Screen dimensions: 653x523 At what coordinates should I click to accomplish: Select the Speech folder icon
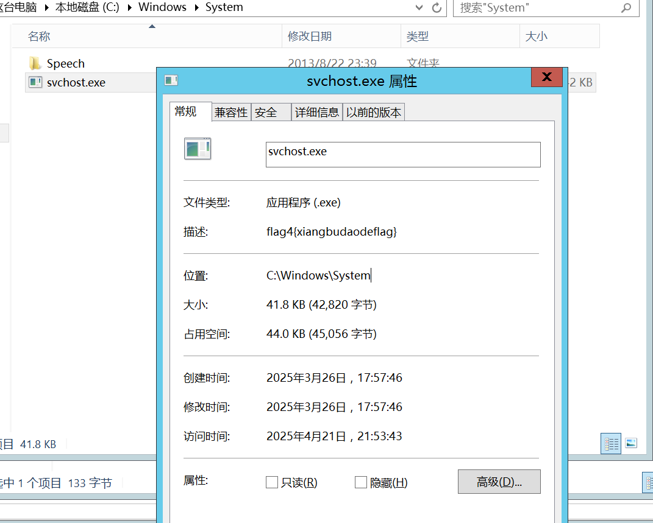pyautogui.click(x=35, y=63)
